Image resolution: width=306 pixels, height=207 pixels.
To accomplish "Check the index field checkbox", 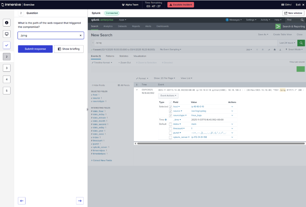I will point(170,124).
